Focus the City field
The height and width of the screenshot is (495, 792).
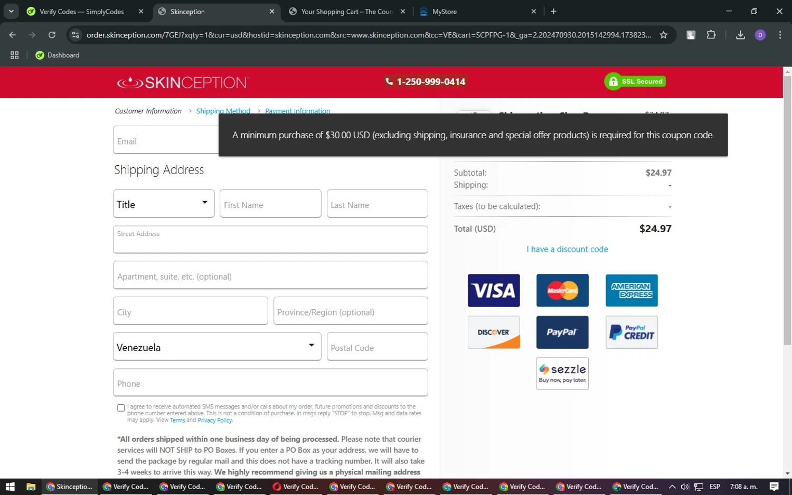pos(190,311)
